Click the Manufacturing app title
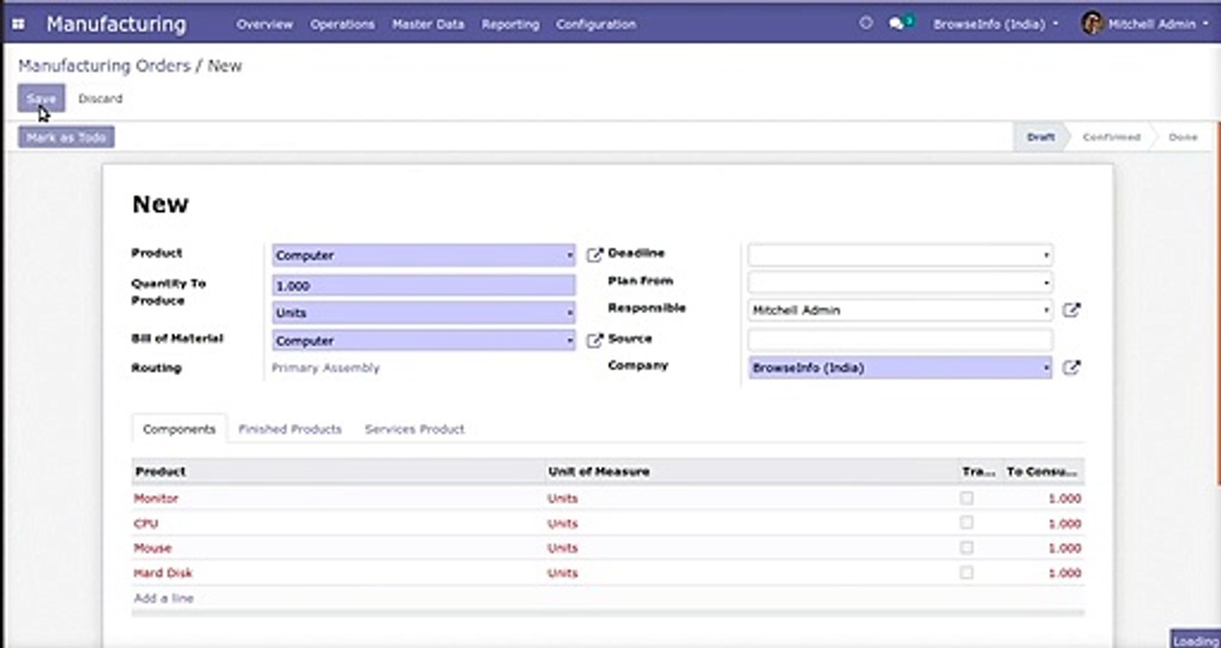1221x648 pixels. pos(116,24)
